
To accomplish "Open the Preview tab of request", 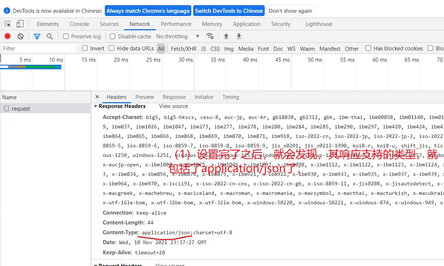I will click(145, 97).
